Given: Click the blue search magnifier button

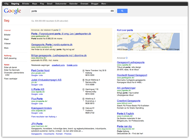Looking at the screenshot, I should [122, 11].
